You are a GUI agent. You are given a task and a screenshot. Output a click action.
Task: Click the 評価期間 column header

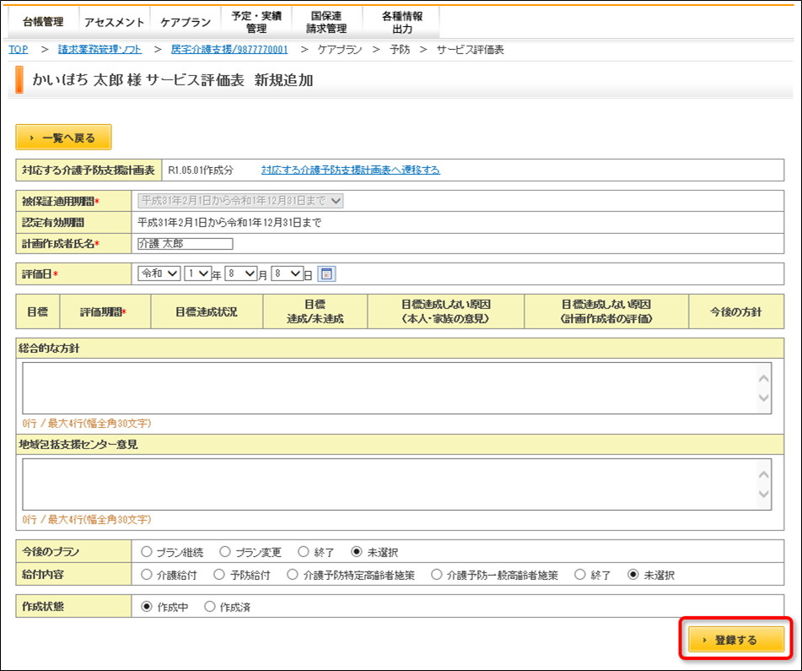[x=105, y=311]
